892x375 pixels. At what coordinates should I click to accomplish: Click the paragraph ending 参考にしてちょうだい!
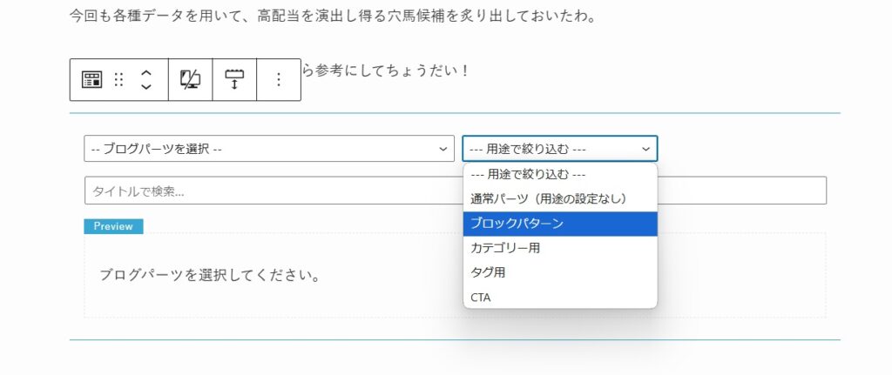tap(385, 71)
